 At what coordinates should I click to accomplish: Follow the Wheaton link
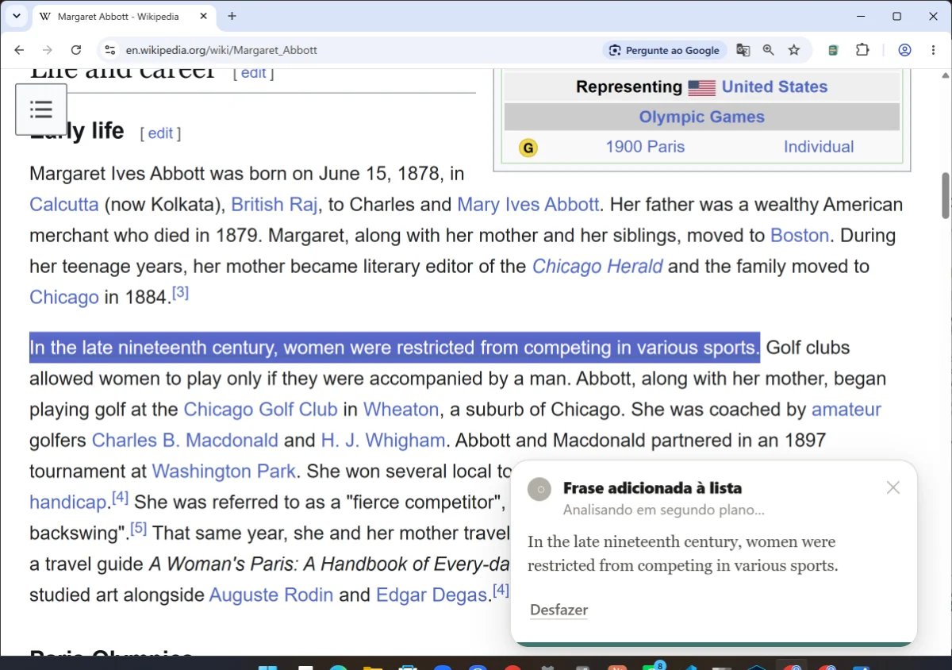coord(401,410)
